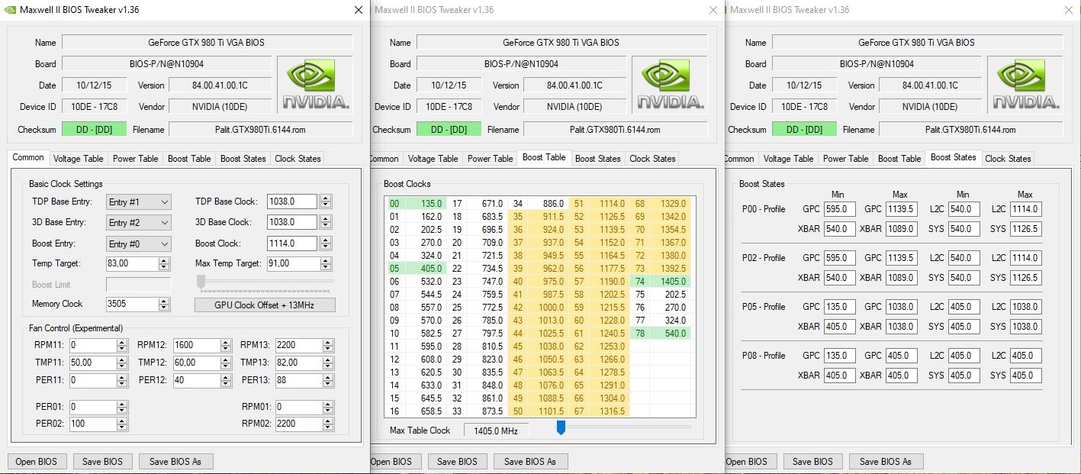Select boost table entry 42 with 1000.0
Screen dimensions: 1081x474
tap(537, 308)
